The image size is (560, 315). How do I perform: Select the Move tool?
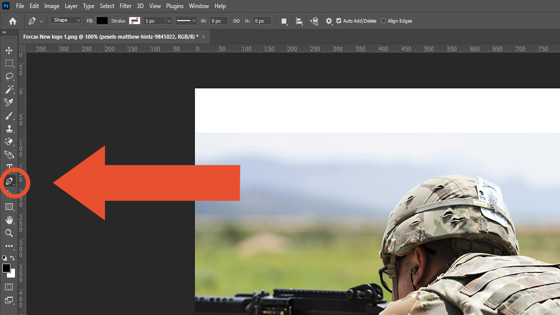pyautogui.click(x=9, y=50)
